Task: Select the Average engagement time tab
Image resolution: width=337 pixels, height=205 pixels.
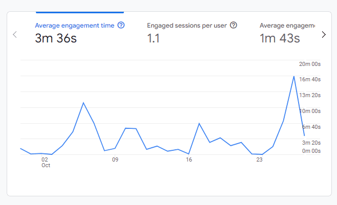Action: click(x=75, y=25)
